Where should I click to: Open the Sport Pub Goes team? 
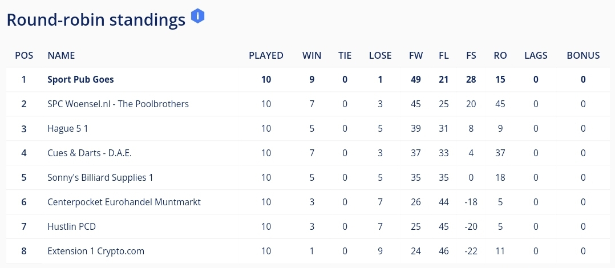(x=80, y=79)
